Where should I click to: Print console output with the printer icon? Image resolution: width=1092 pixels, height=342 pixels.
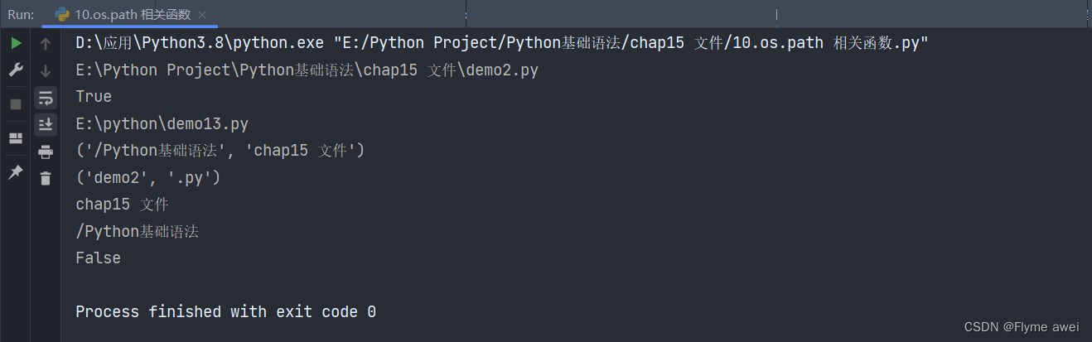click(x=46, y=152)
